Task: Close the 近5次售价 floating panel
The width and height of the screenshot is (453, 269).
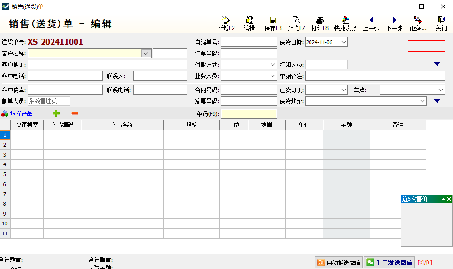Action: (449, 199)
